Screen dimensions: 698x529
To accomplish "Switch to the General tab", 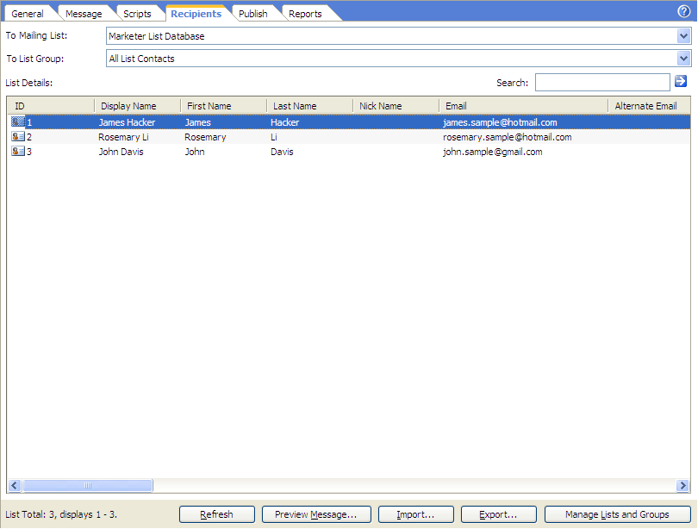I will pos(28,14).
